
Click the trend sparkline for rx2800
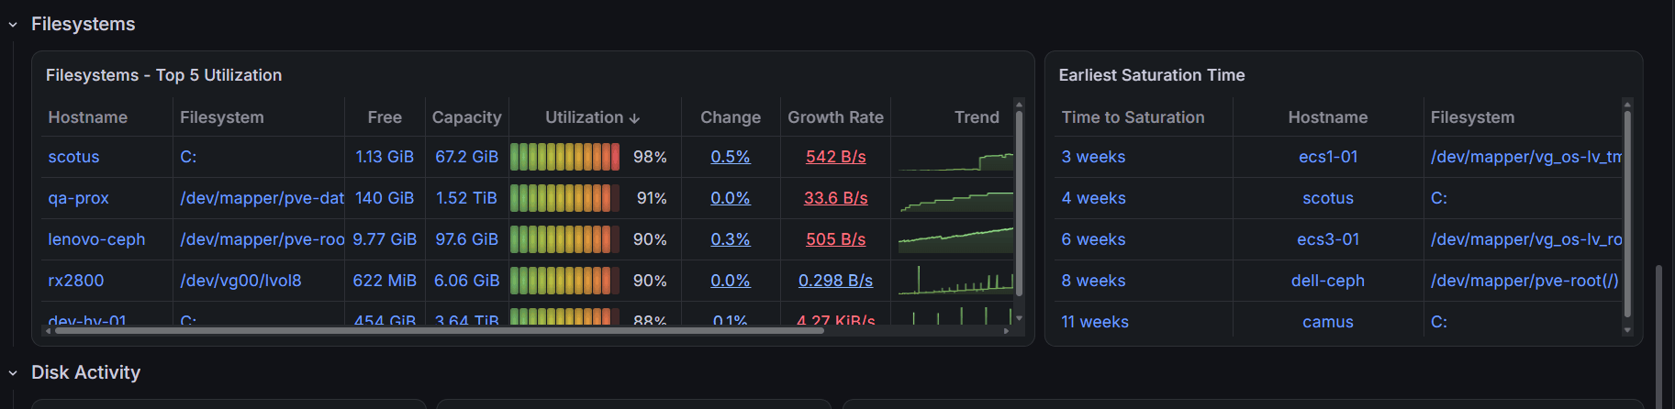click(955, 281)
